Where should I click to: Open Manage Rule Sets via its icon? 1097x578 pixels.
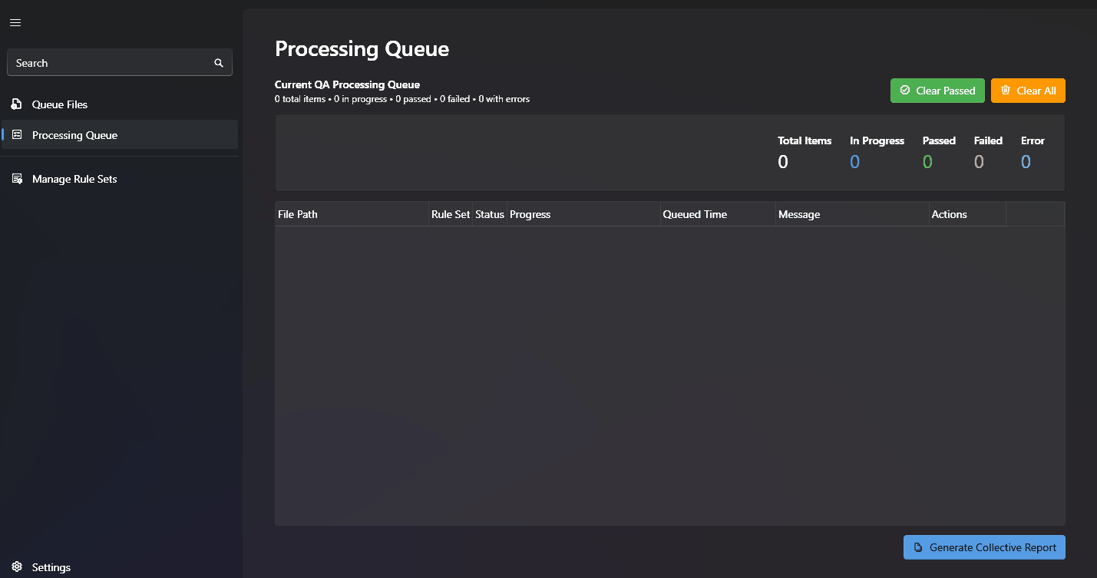point(16,178)
